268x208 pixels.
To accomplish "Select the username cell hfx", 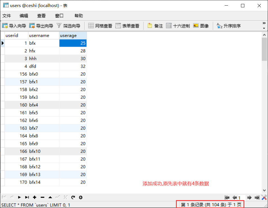I will [x=44, y=51].
